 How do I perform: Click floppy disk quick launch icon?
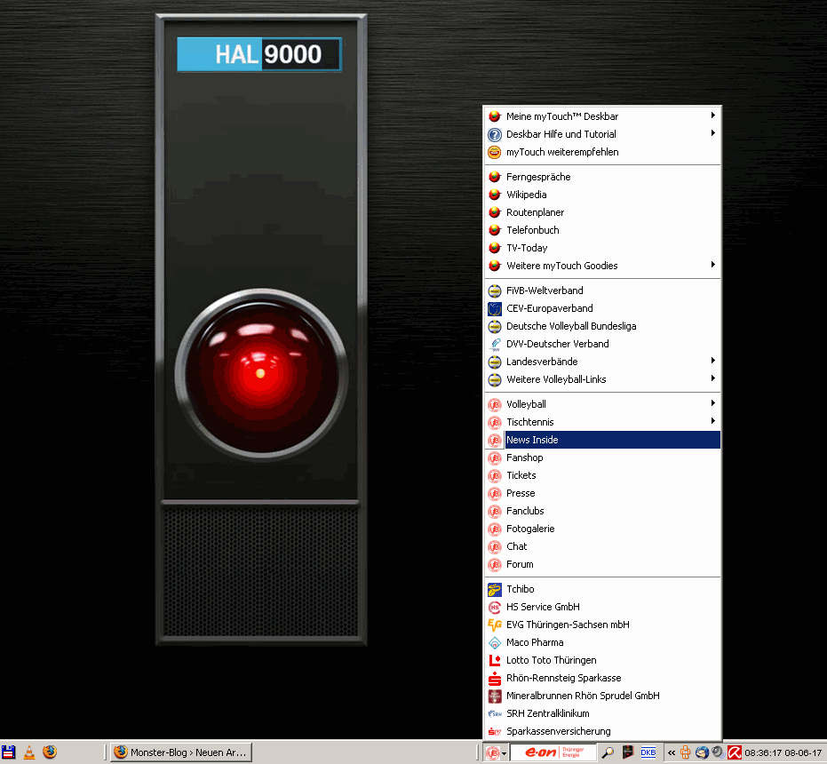point(9,752)
